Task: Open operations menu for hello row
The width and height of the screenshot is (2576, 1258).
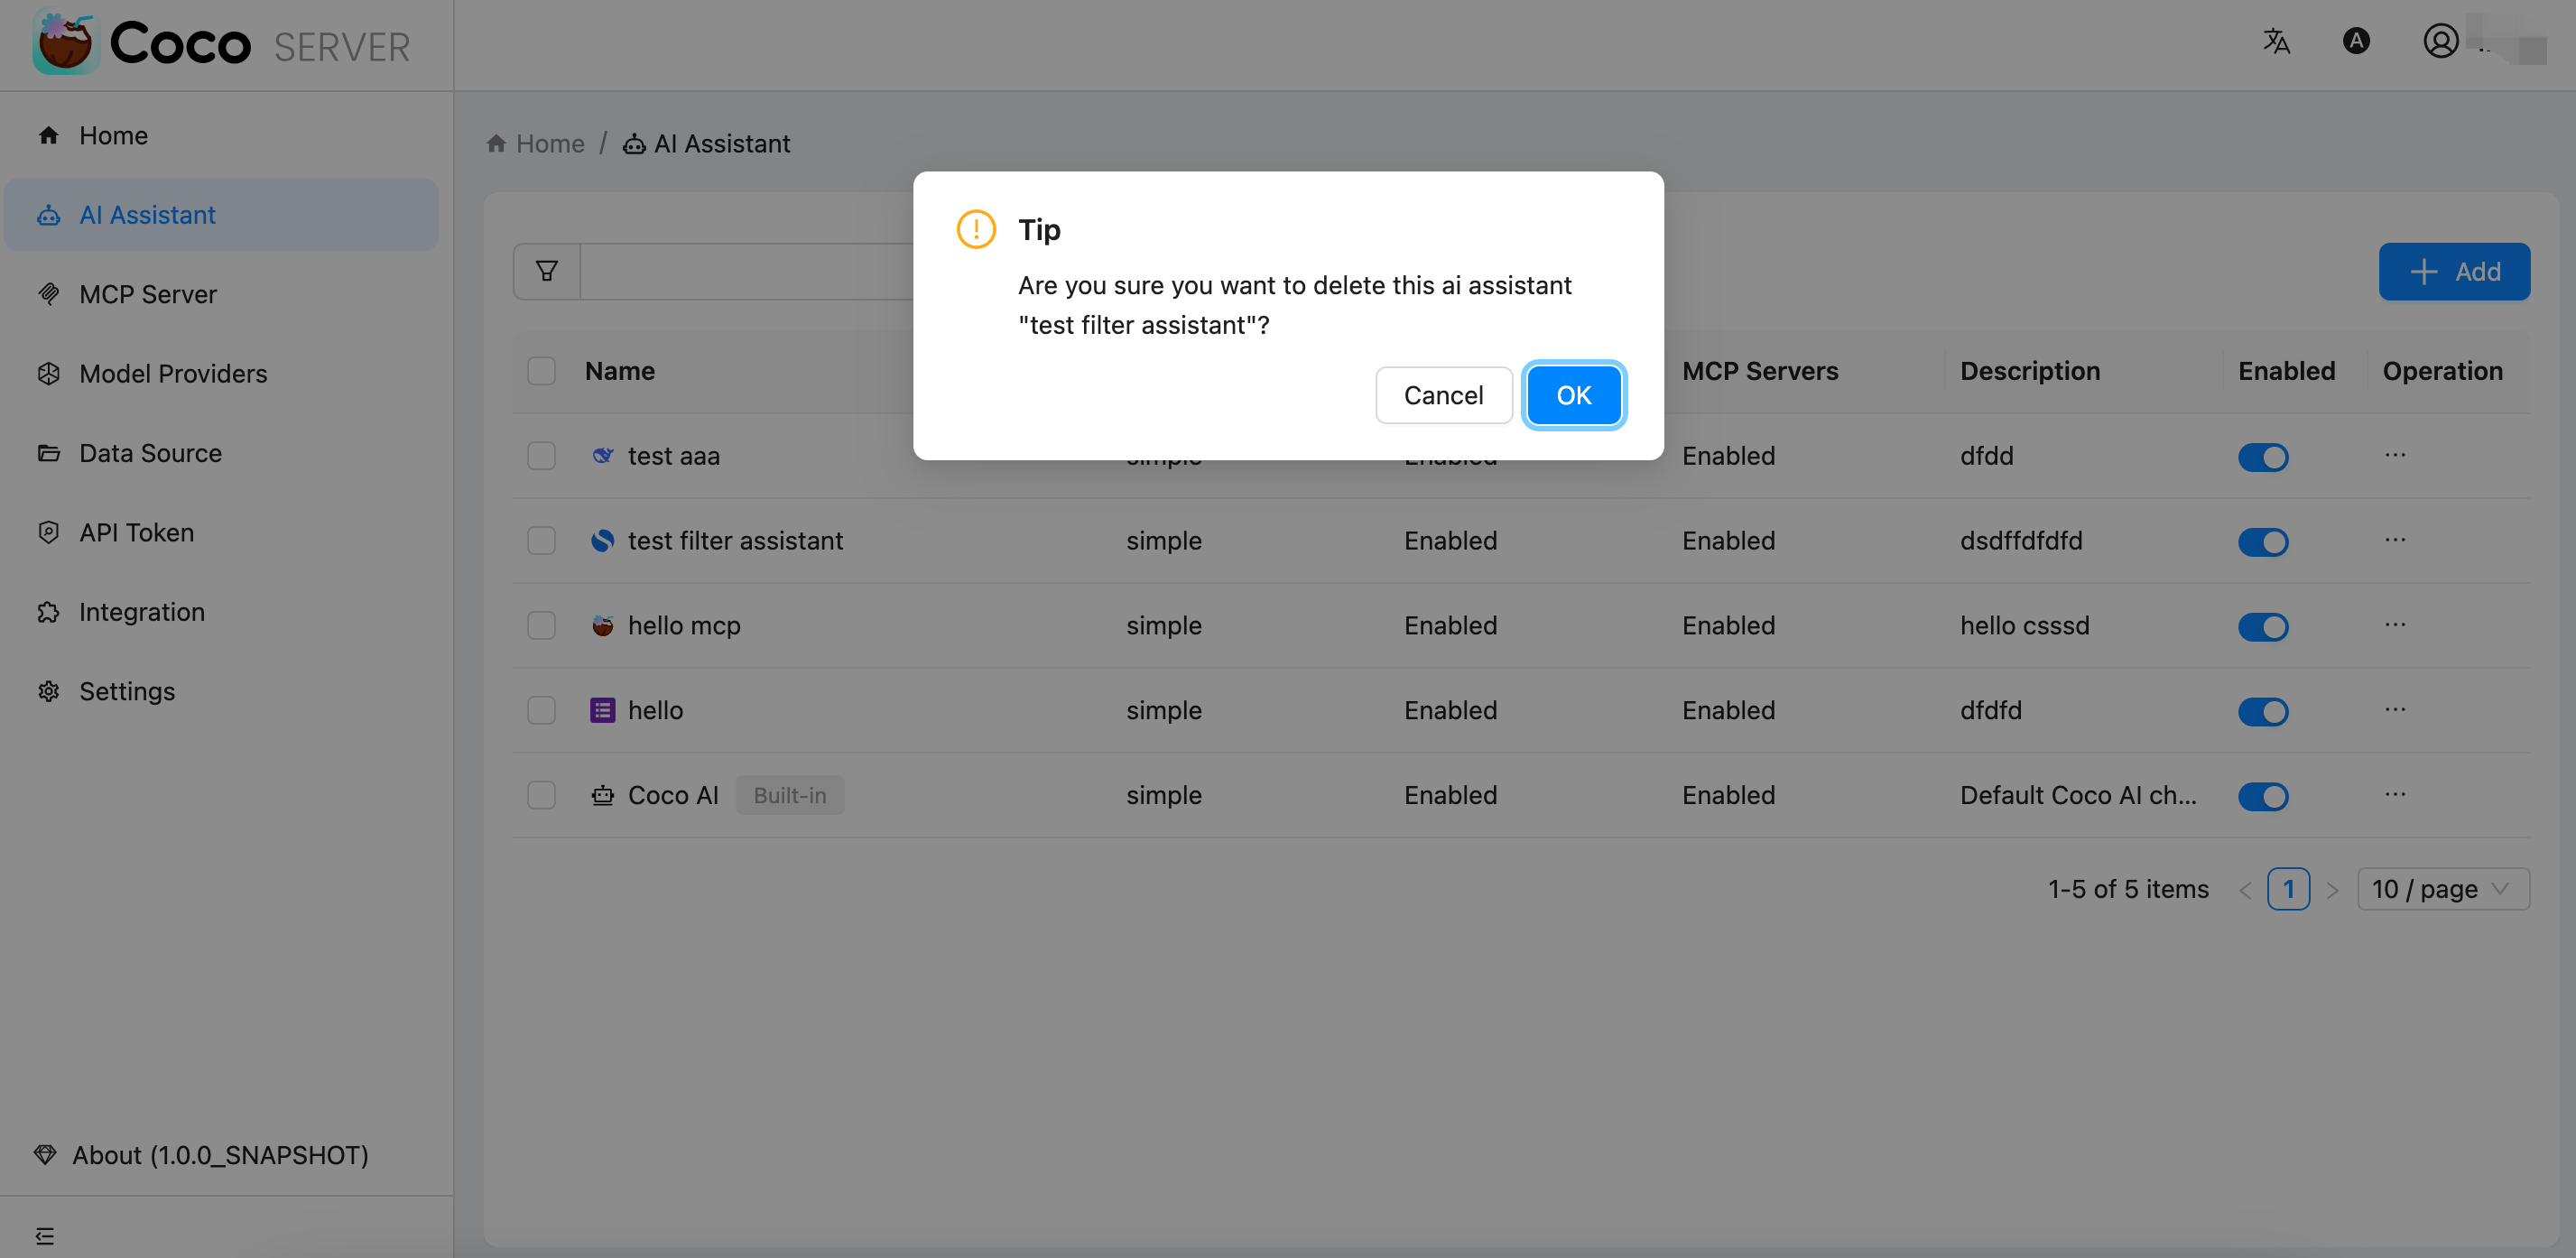Action: pyautogui.click(x=2395, y=710)
